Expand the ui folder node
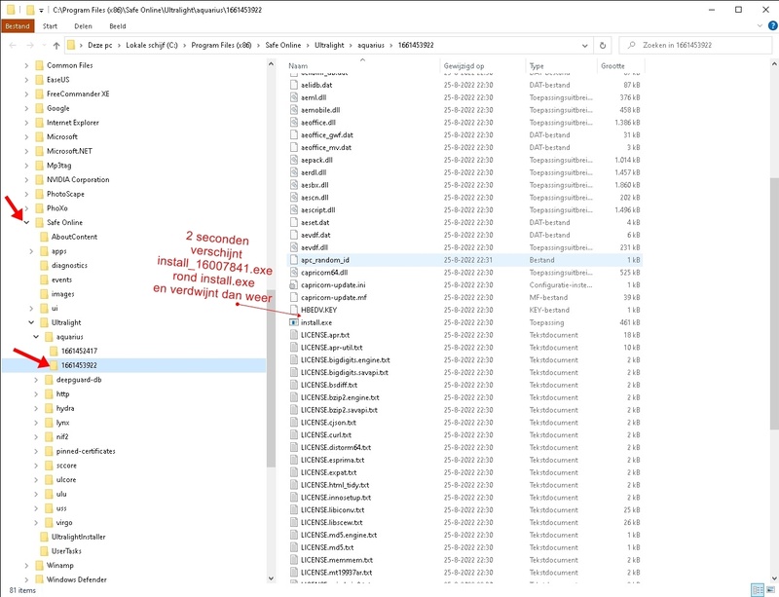779x597 pixels. 31,308
